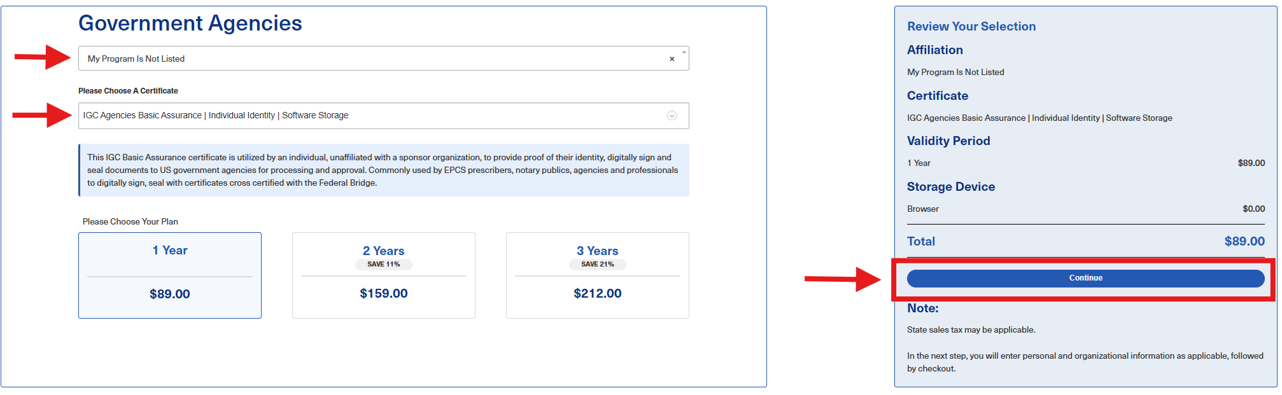Click the Continue button
The height and width of the screenshot is (395, 1282).
click(x=1085, y=278)
